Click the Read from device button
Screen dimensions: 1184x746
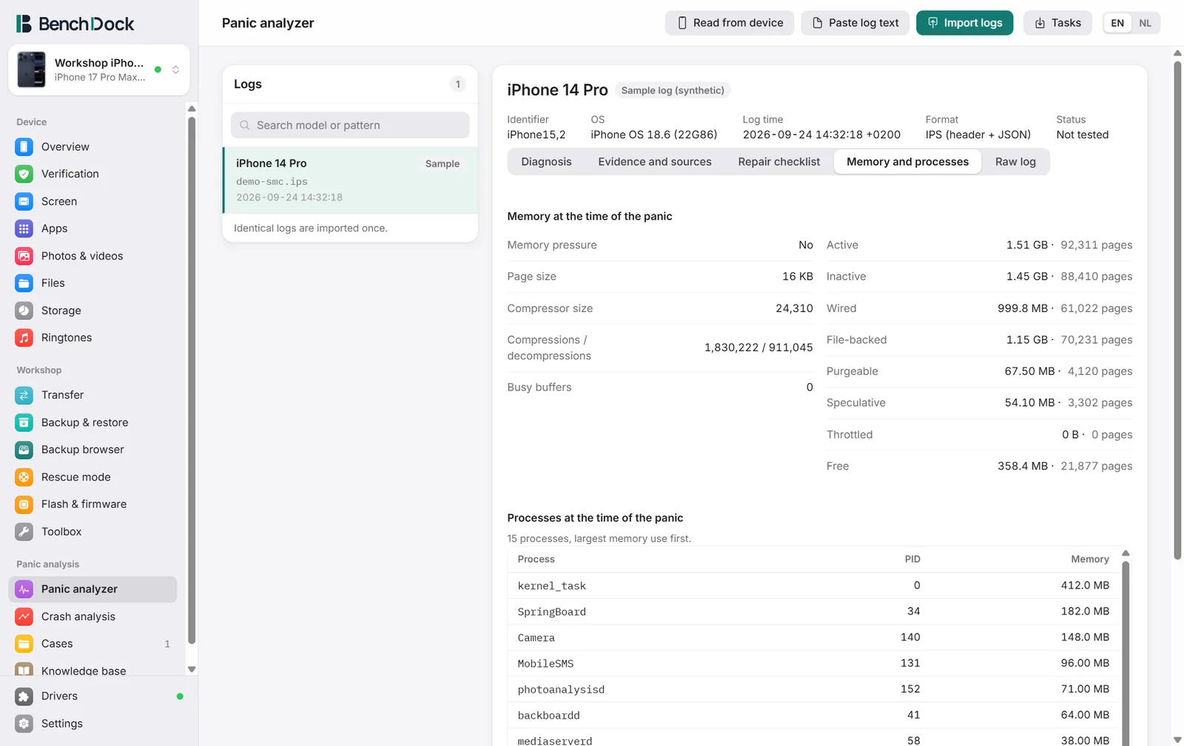(730, 23)
